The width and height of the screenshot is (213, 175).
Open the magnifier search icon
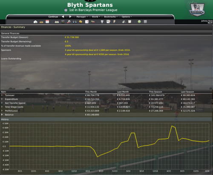pyautogui.click(x=124, y=22)
